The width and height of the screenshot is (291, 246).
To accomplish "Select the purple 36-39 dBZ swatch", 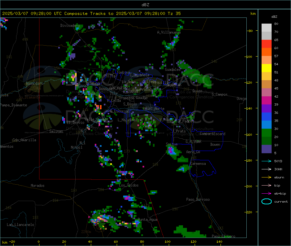I will click(266, 109).
